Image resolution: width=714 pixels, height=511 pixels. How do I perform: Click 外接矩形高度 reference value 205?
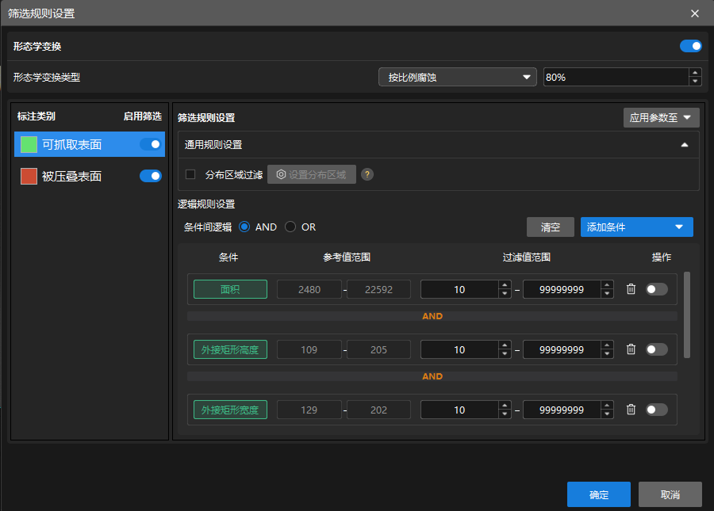[x=378, y=349]
